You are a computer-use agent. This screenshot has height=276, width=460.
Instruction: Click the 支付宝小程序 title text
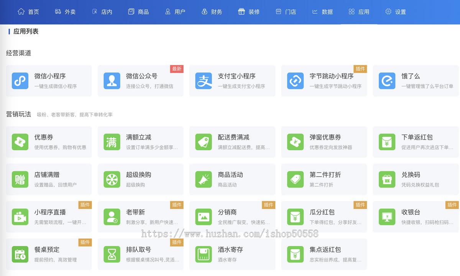coord(237,76)
